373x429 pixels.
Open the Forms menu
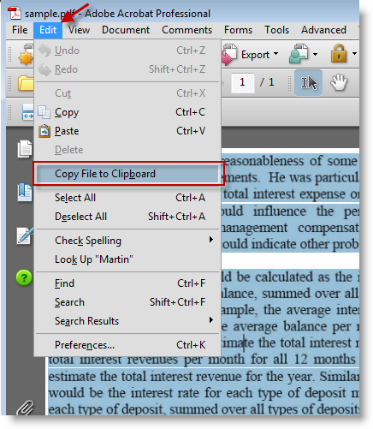(x=238, y=30)
